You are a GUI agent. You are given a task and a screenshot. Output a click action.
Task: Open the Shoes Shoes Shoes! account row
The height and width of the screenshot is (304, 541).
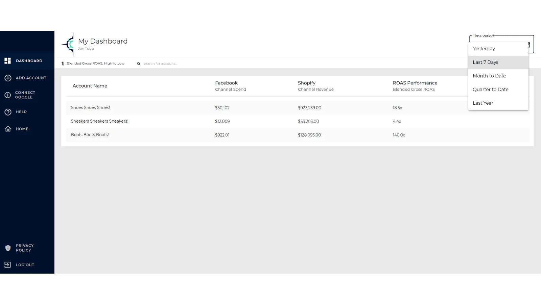pos(91,108)
